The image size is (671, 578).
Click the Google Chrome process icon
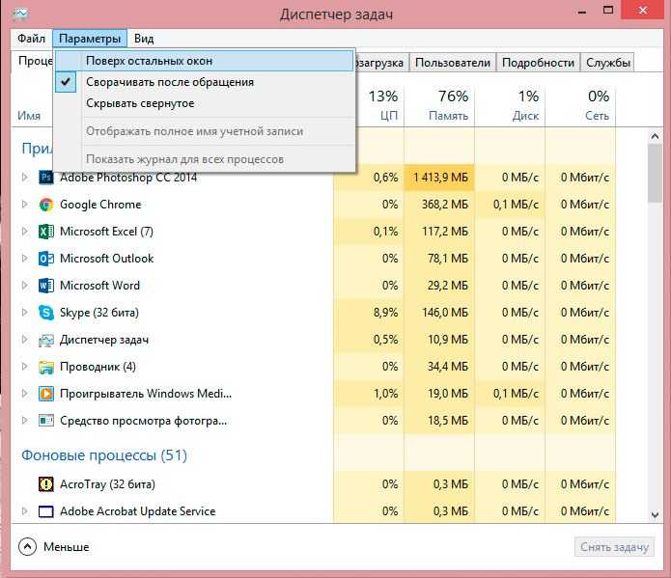pos(46,205)
